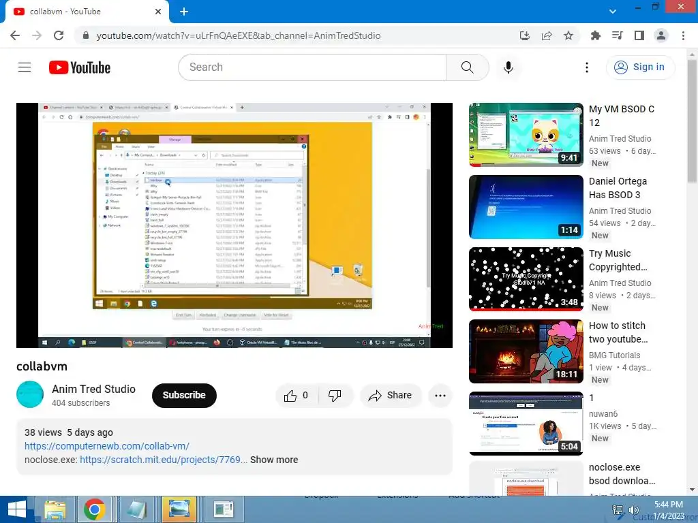Click the address bar lock icon
Viewport: 698px width, 523px height.
(x=86, y=35)
